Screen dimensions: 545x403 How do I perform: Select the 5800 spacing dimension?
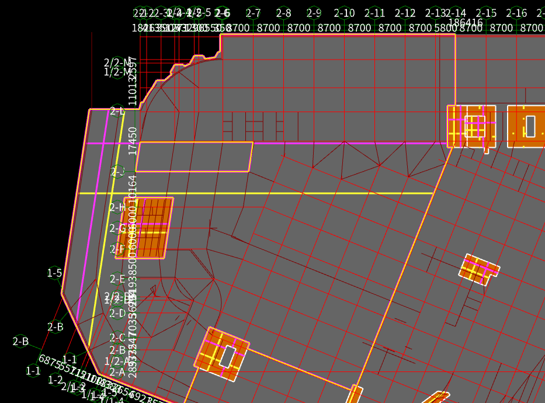[x=445, y=28]
